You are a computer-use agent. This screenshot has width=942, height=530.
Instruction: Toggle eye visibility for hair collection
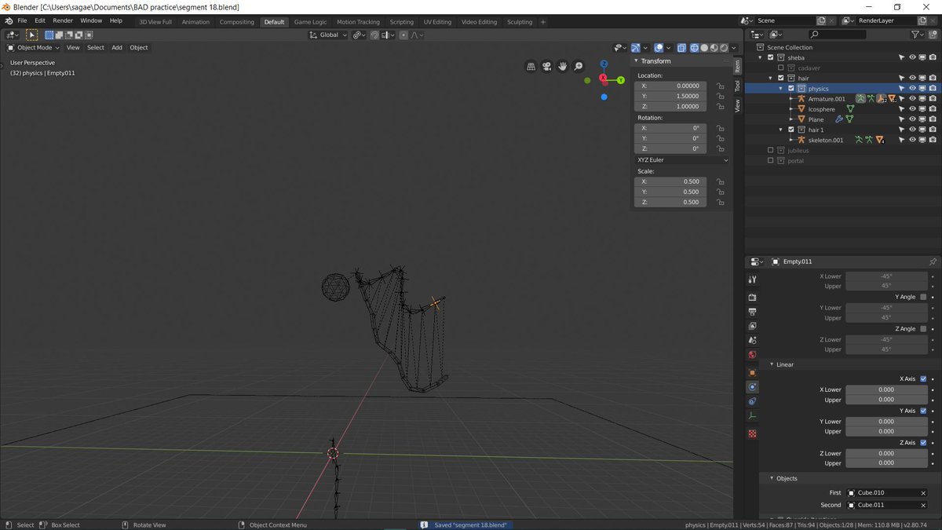[x=912, y=79]
